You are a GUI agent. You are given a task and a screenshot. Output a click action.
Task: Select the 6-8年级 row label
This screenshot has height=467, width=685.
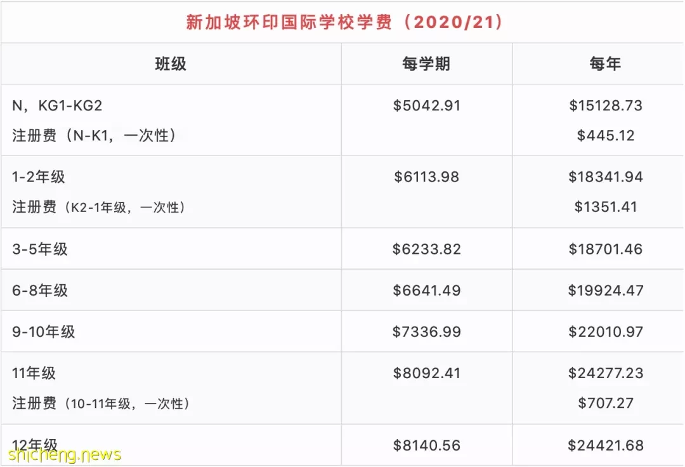tap(40, 291)
